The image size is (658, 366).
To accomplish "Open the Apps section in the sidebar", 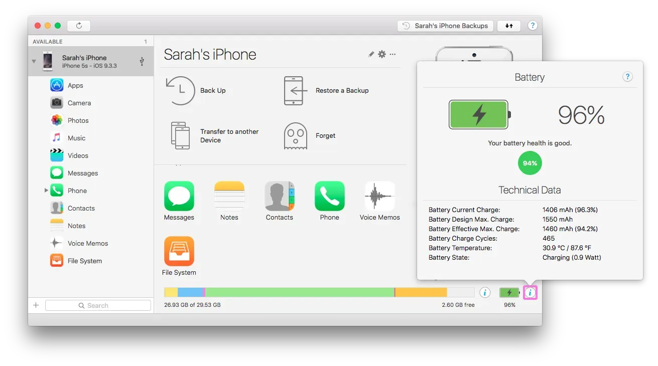I will [x=75, y=85].
